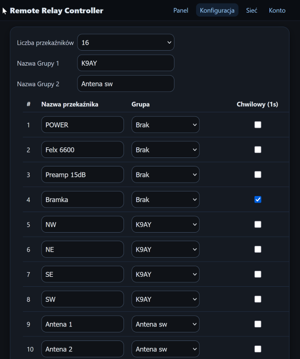Tick the momentary checkbox for NE relay

coord(257,249)
